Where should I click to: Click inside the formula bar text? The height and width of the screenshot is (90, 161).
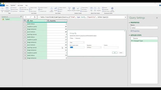point(73,17)
